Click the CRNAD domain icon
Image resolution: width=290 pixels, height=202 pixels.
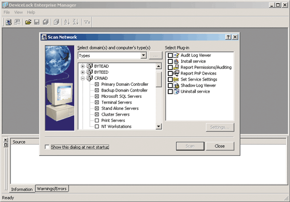click(89, 78)
